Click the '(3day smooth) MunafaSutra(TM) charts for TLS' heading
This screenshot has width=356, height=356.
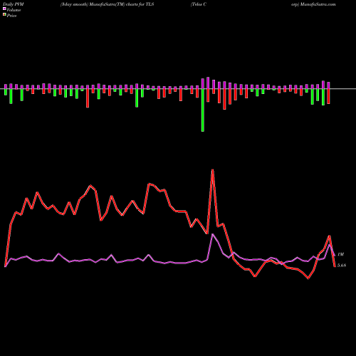(x=108, y=4)
